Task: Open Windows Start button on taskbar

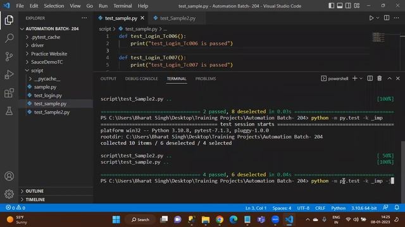Action: click(x=116, y=219)
